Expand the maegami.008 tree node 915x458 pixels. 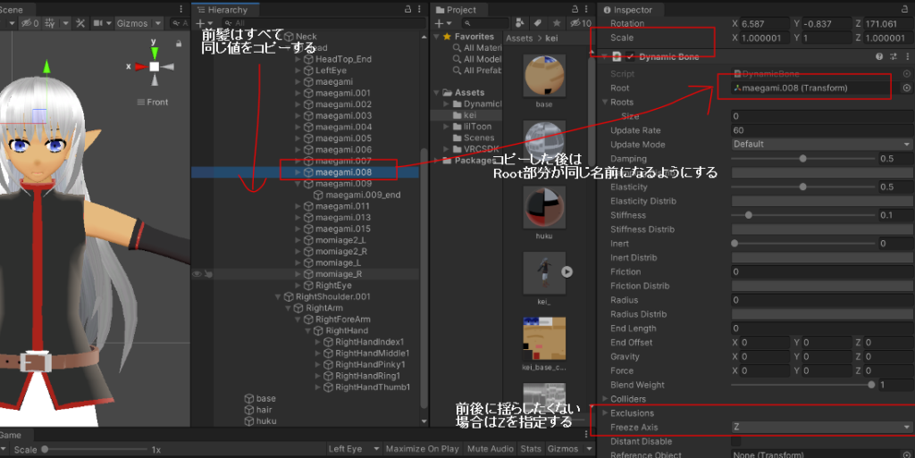(x=298, y=172)
